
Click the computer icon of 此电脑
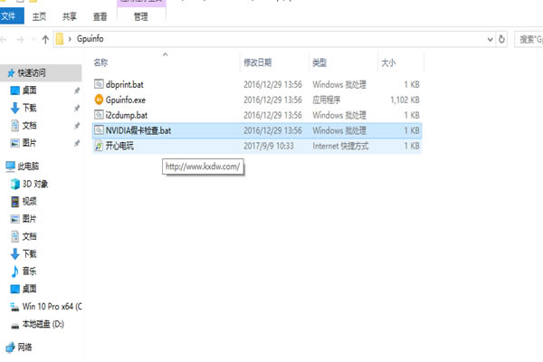pos(10,167)
